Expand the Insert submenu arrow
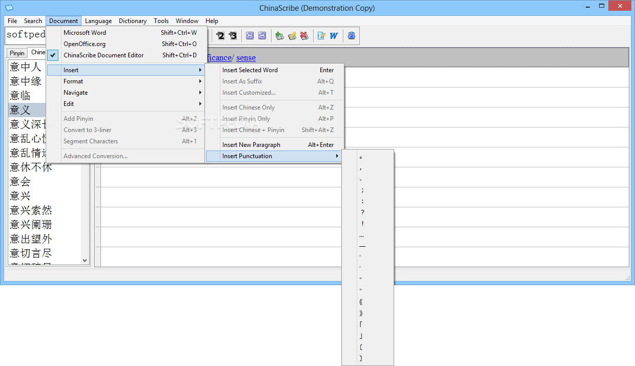The height and width of the screenshot is (366, 635). point(200,70)
